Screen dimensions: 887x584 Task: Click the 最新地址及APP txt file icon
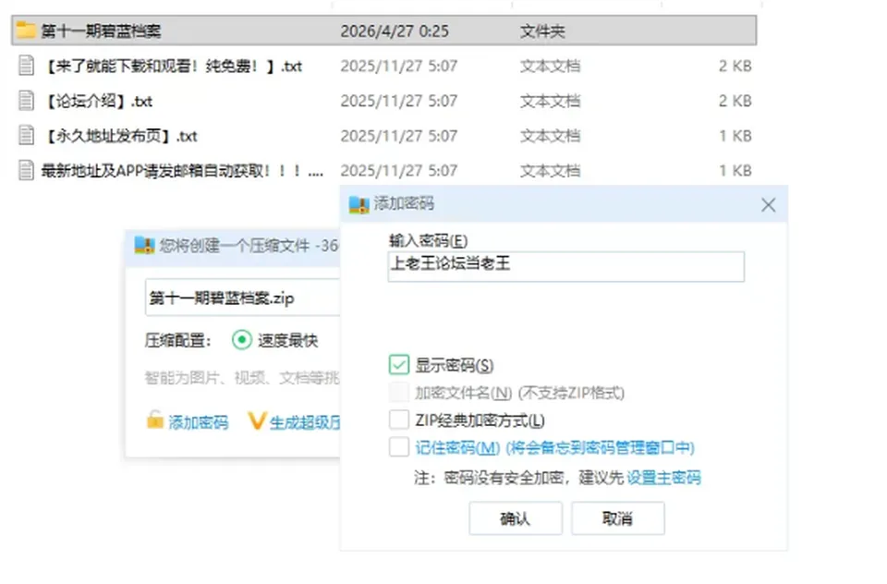[x=26, y=170]
